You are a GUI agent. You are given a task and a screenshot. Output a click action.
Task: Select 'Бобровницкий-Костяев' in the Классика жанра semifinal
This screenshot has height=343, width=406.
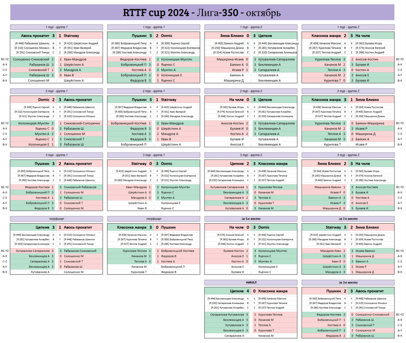pyautogui.click(x=177, y=251)
